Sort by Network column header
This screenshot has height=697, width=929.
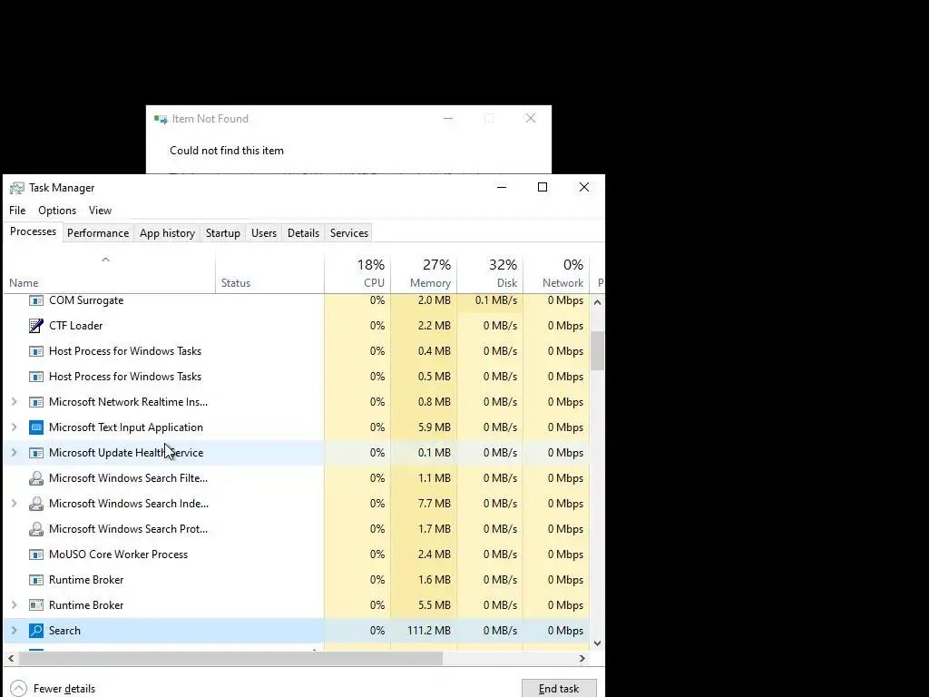[556, 273]
